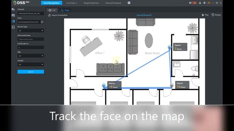Select the highlighted face record sidebar icon
The image size is (234, 131).
[x=13, y=21]
